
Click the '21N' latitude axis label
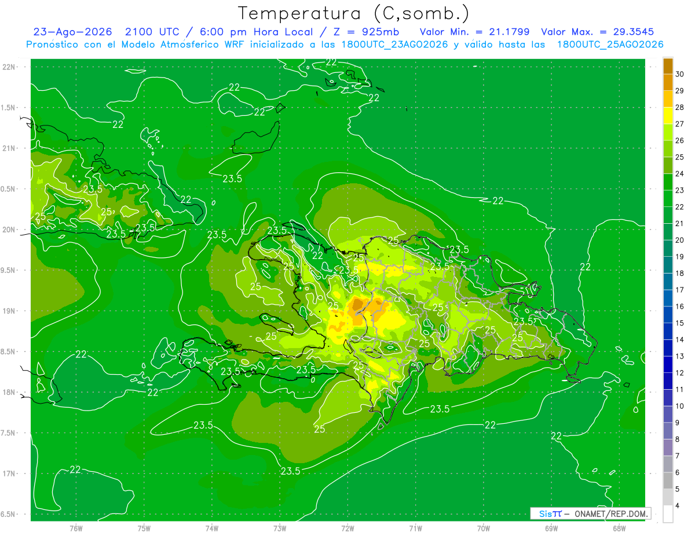click(x=10, y=149)
